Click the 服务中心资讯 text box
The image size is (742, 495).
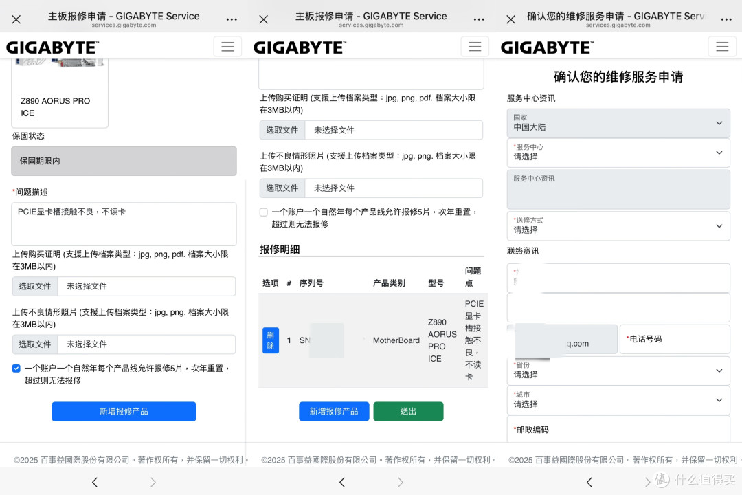tap(618, 190)
